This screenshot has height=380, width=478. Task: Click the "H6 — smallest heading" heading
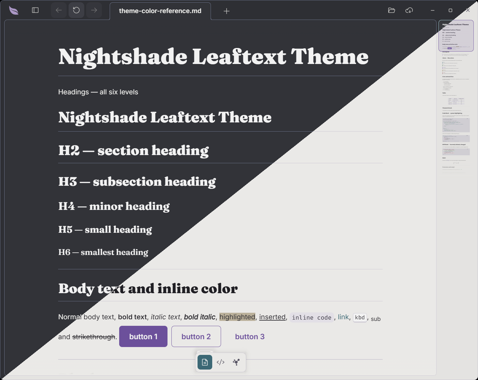103,252
